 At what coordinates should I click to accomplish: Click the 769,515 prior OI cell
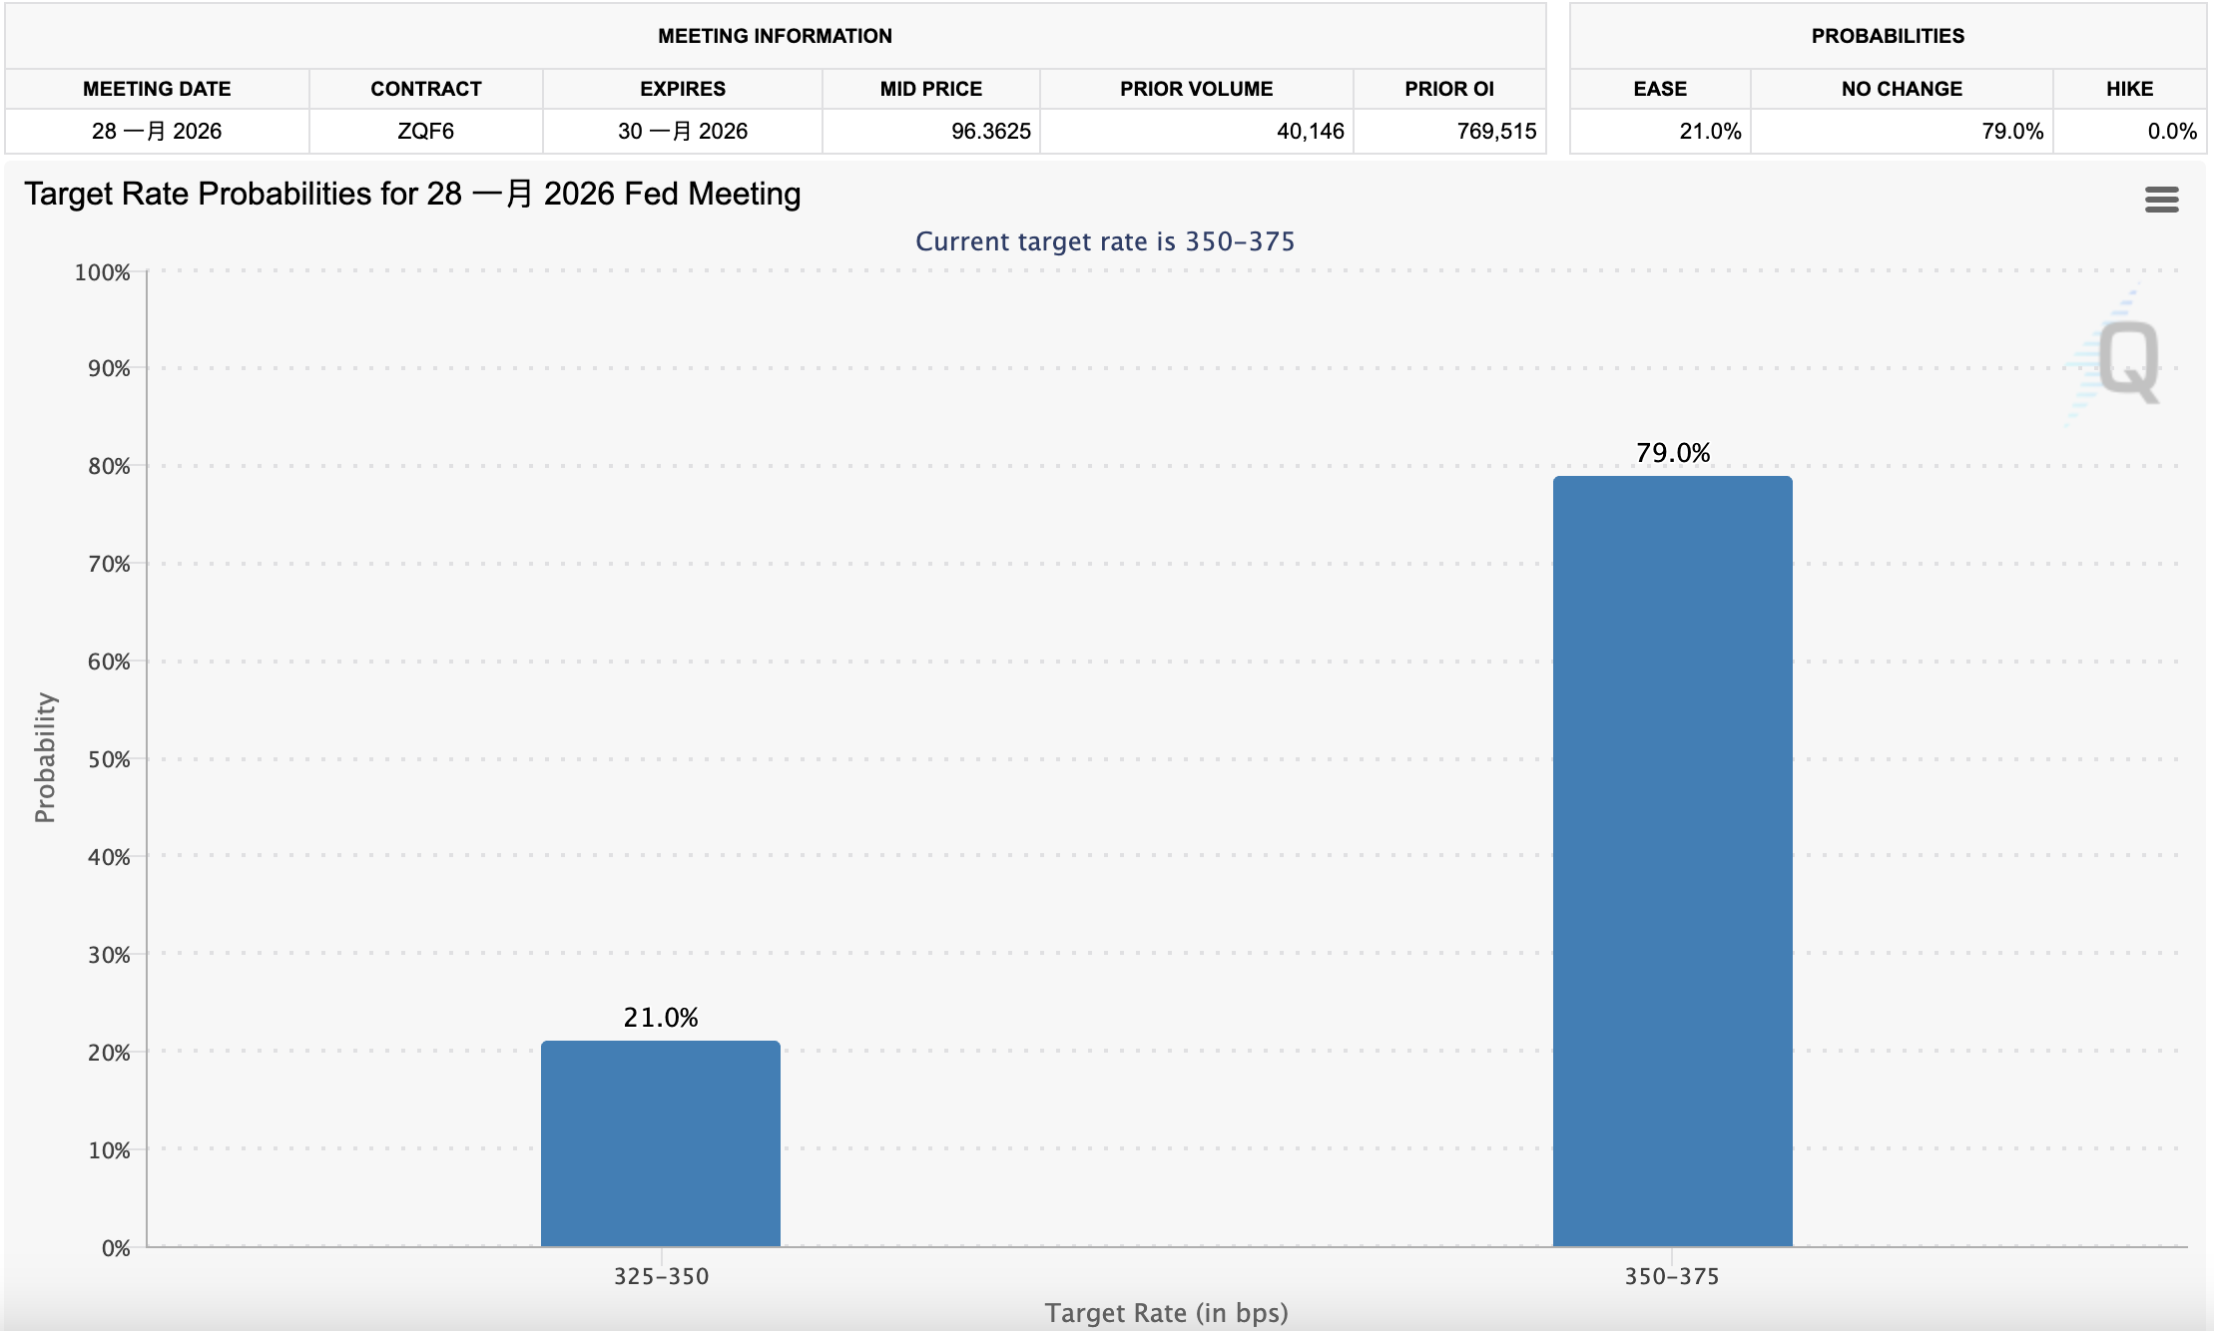(x=1495, y=131)
